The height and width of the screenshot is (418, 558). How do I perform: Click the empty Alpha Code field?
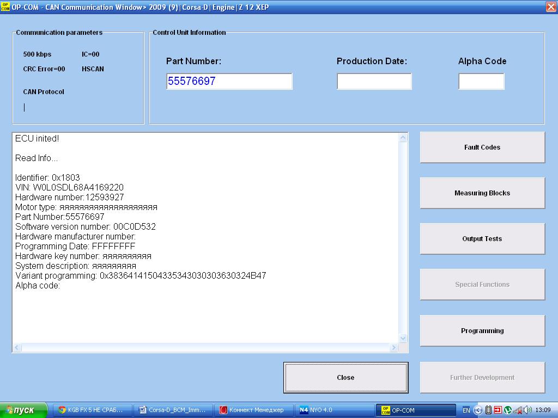point(481,82)
